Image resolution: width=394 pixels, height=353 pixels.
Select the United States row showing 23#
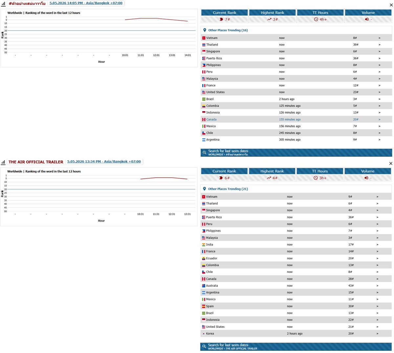296,92
